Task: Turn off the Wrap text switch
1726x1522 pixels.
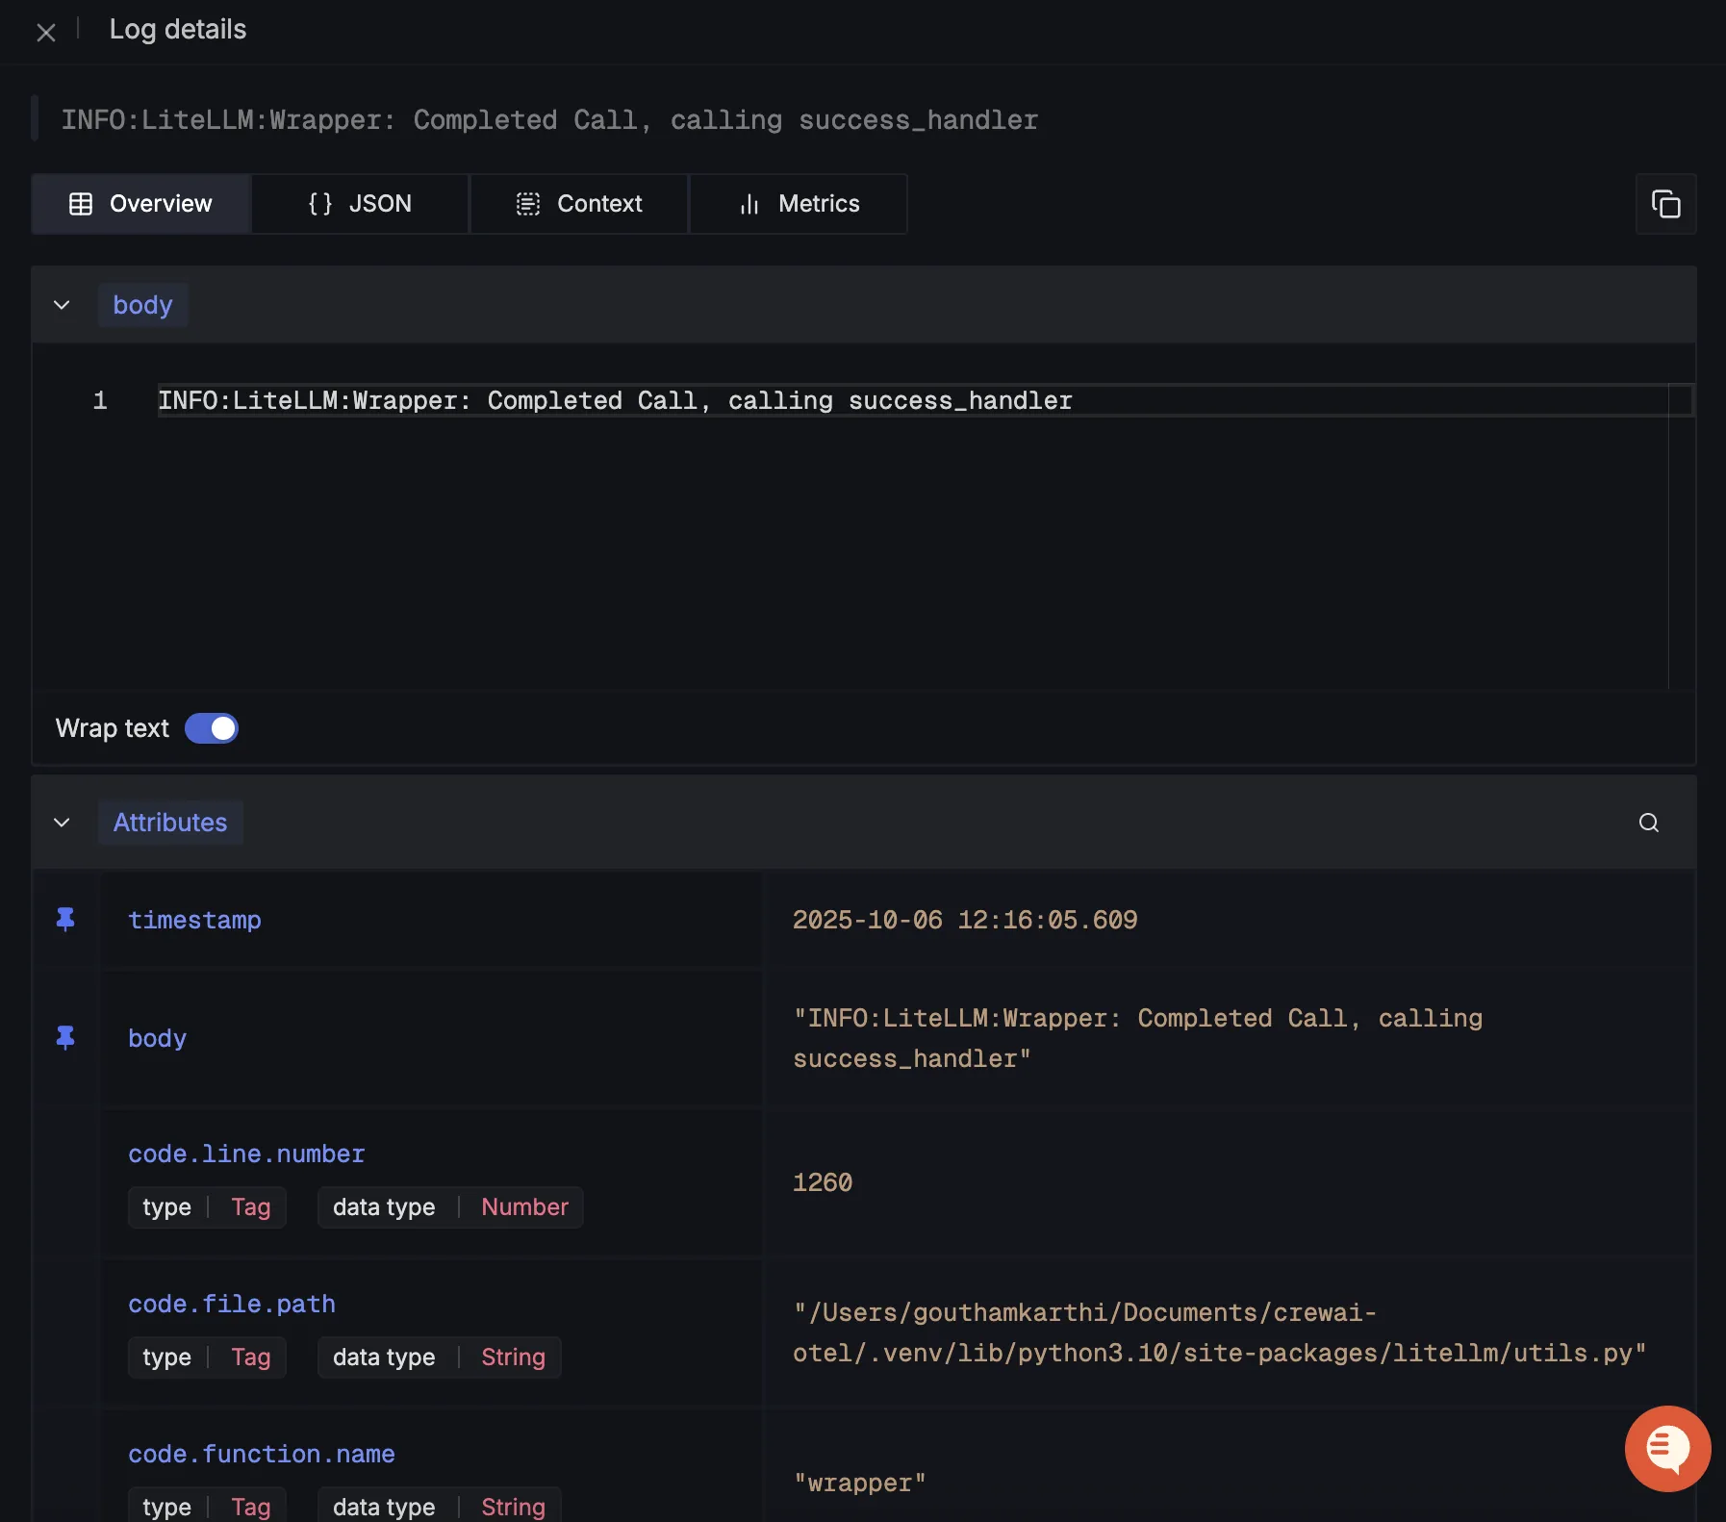Action: click(x=212, y=728)
